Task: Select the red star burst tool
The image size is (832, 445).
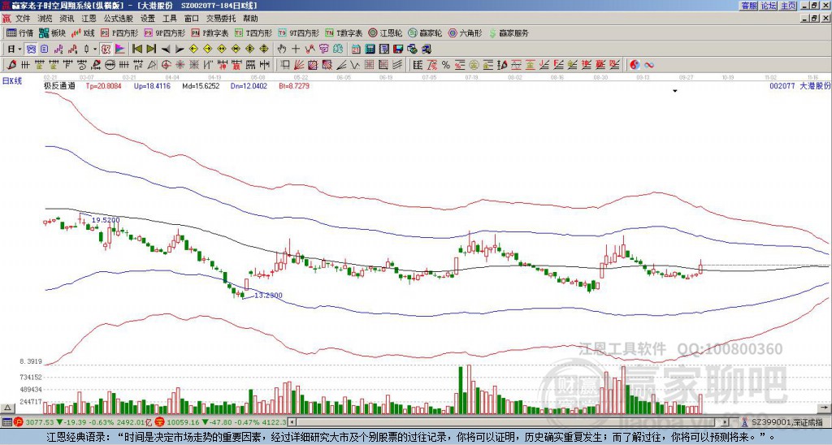Action: [x=180, y=65]
